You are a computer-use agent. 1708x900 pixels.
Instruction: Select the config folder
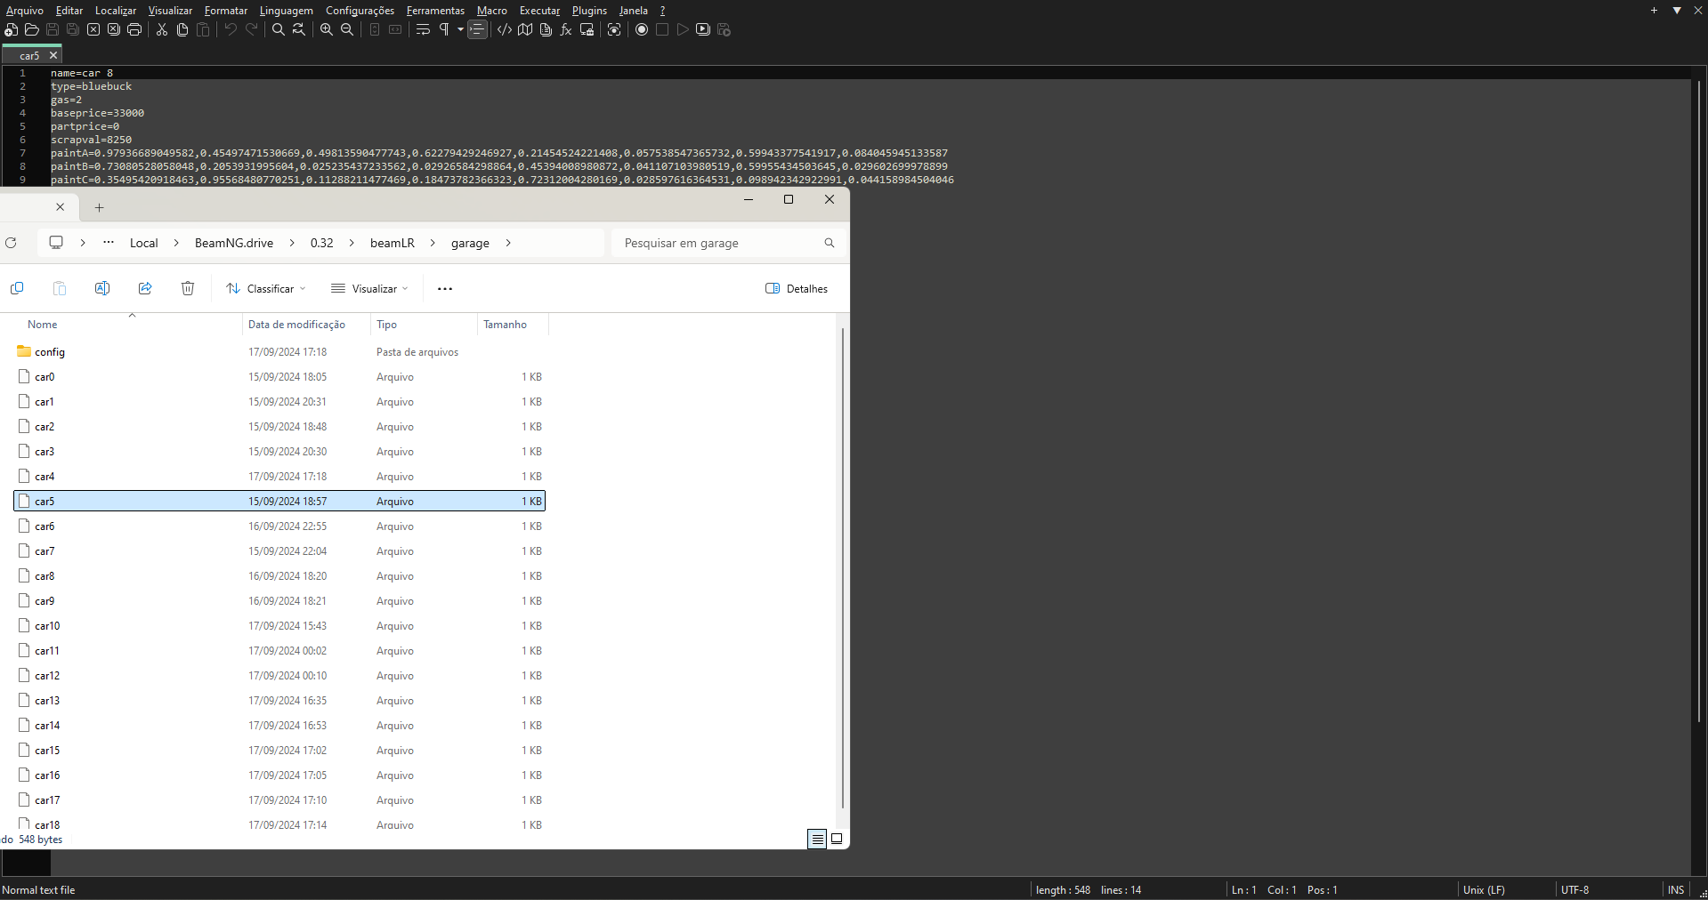[279, 352]
